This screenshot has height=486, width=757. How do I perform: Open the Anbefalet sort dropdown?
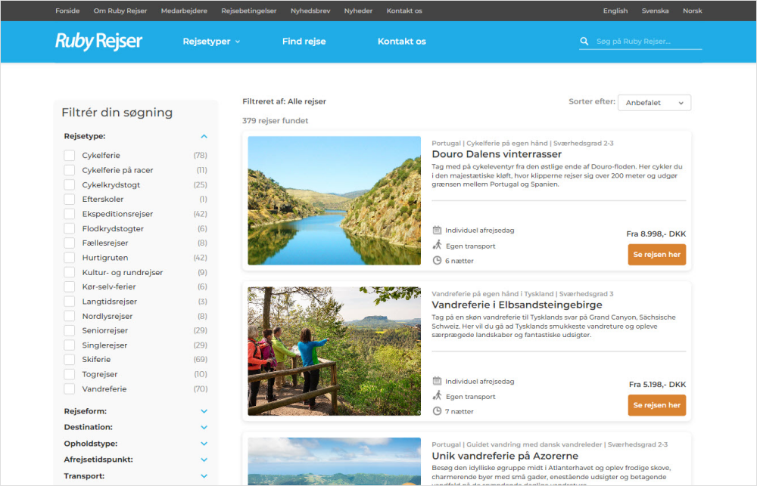click(654, 103)
